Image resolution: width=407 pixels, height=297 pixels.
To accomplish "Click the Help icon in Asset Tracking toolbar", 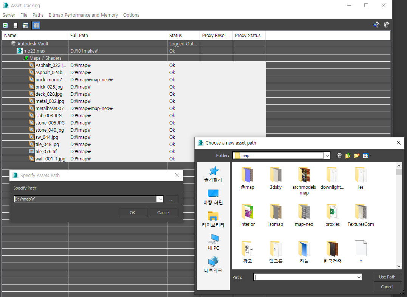I will click(x=376, y=25).
